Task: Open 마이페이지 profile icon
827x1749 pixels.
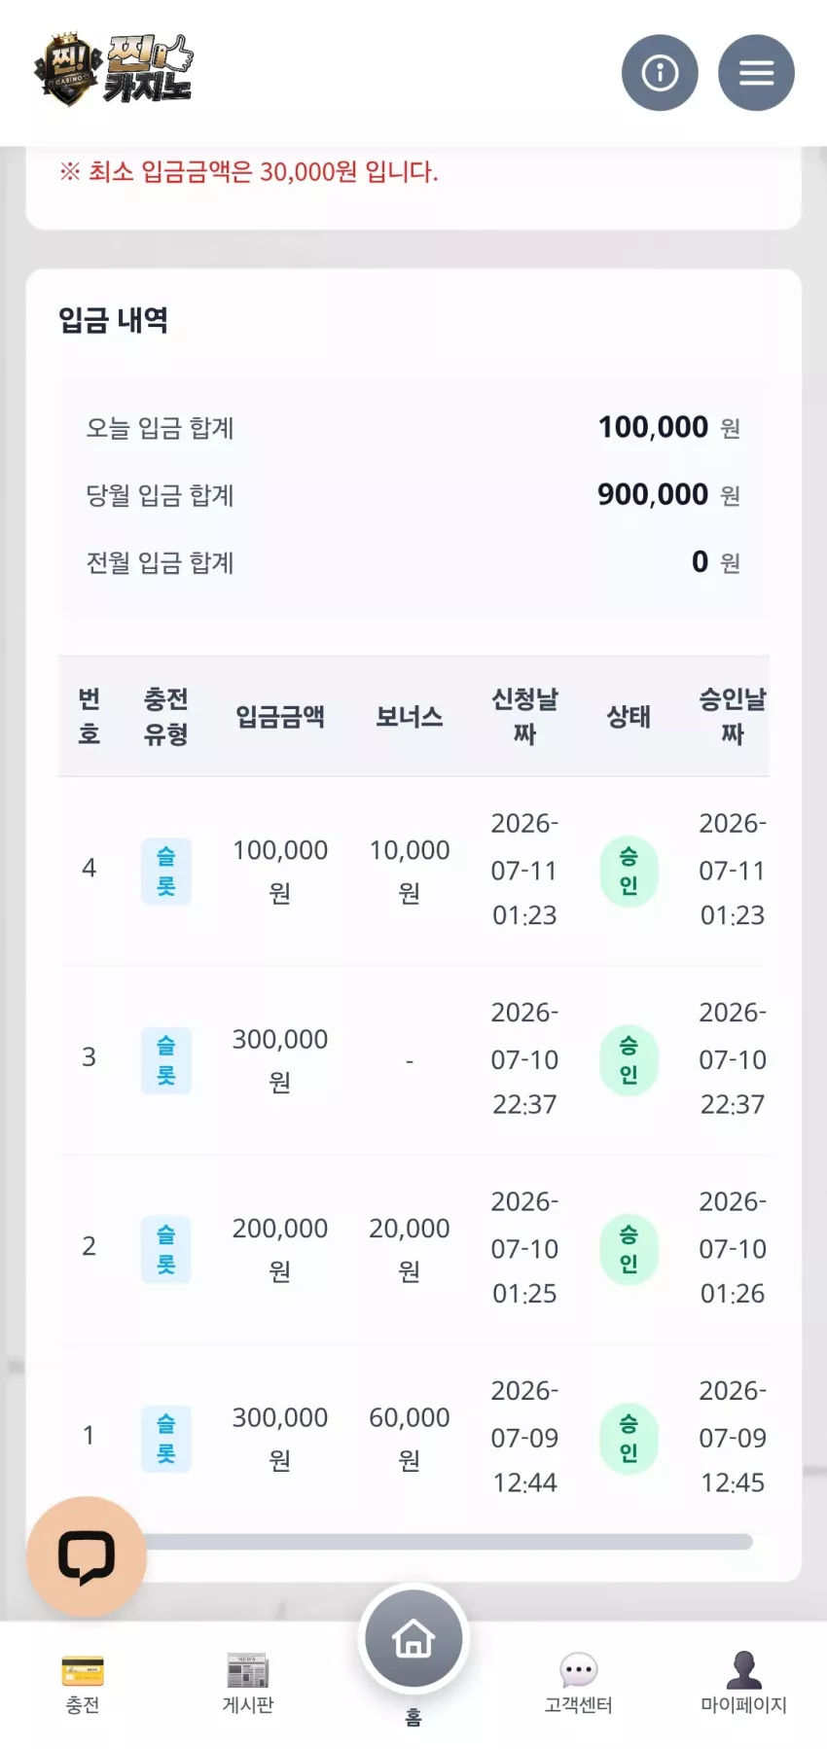Action: pos(744,1670)
